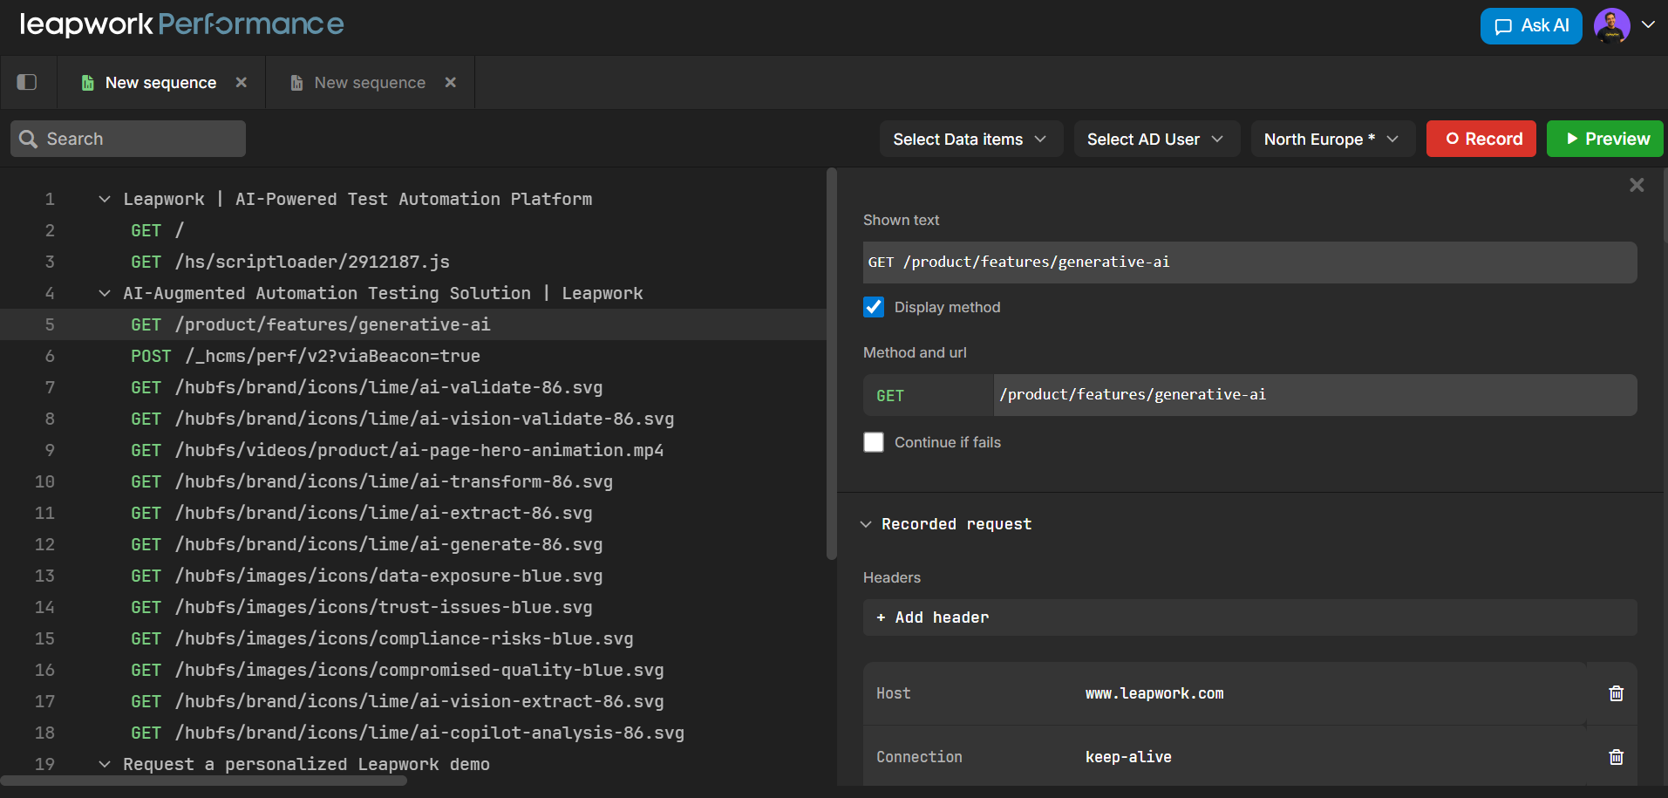Viewport: 1668px width, 798px height.
Task: Collapse the Leapwork AI-Powered Test Automation group
Action: coord(105,199)
